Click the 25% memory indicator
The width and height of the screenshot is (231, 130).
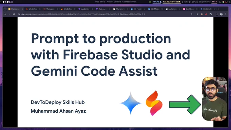195,2
